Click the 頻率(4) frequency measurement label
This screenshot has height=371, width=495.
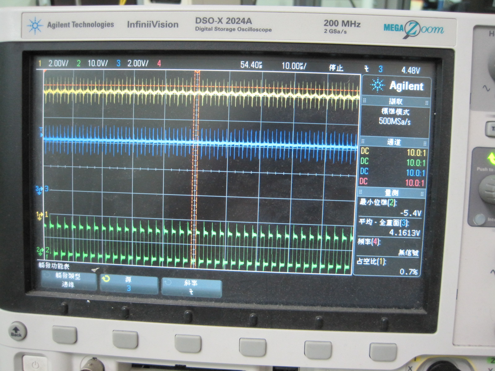point(369,242)
